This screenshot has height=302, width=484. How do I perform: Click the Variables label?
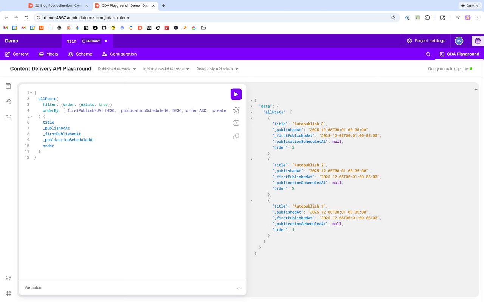33,288
